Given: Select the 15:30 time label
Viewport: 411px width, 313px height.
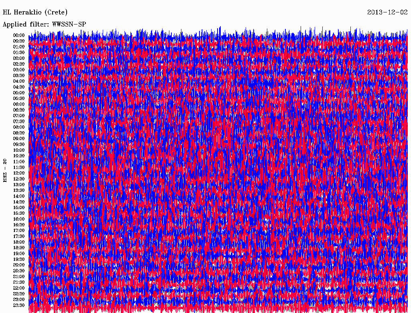Looking at the screenshot, I should click(19, 213).
